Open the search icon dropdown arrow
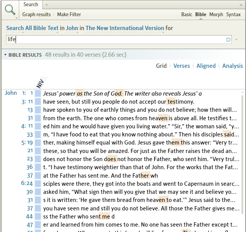Screen dimensions: 246x232 pyautogui.click(x=17, y=18)
